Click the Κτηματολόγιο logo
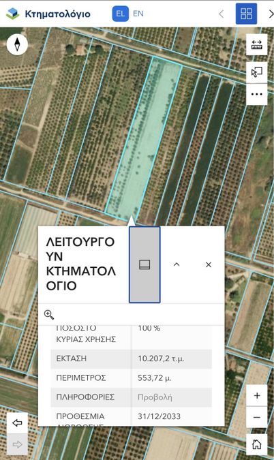The width and height of the screenshot is (274, 460). [x=48, y=14]
